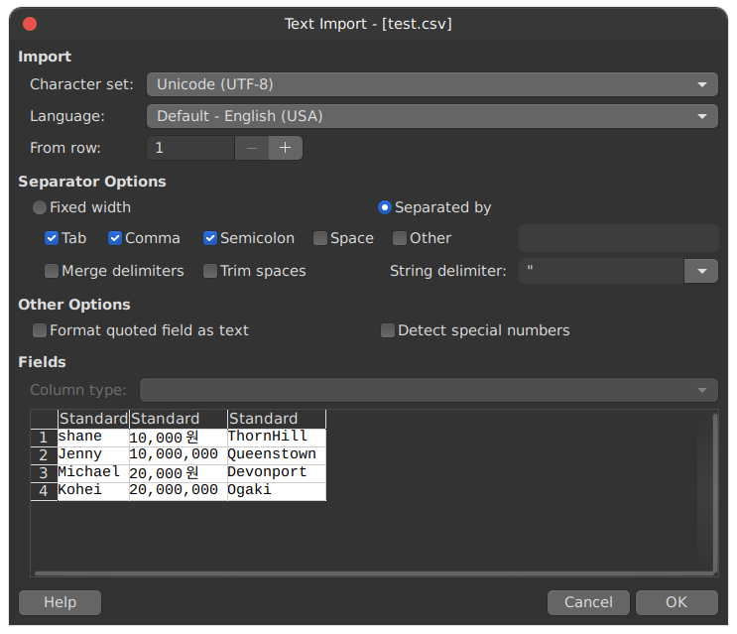Open the Language dropdown
Image resolution: width=737 pixels, height=634 pixels.
click(x=431, y=116)
